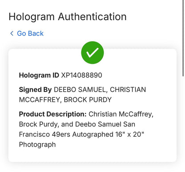Click Francisco 49ers Autographed text

coord(66,134)
